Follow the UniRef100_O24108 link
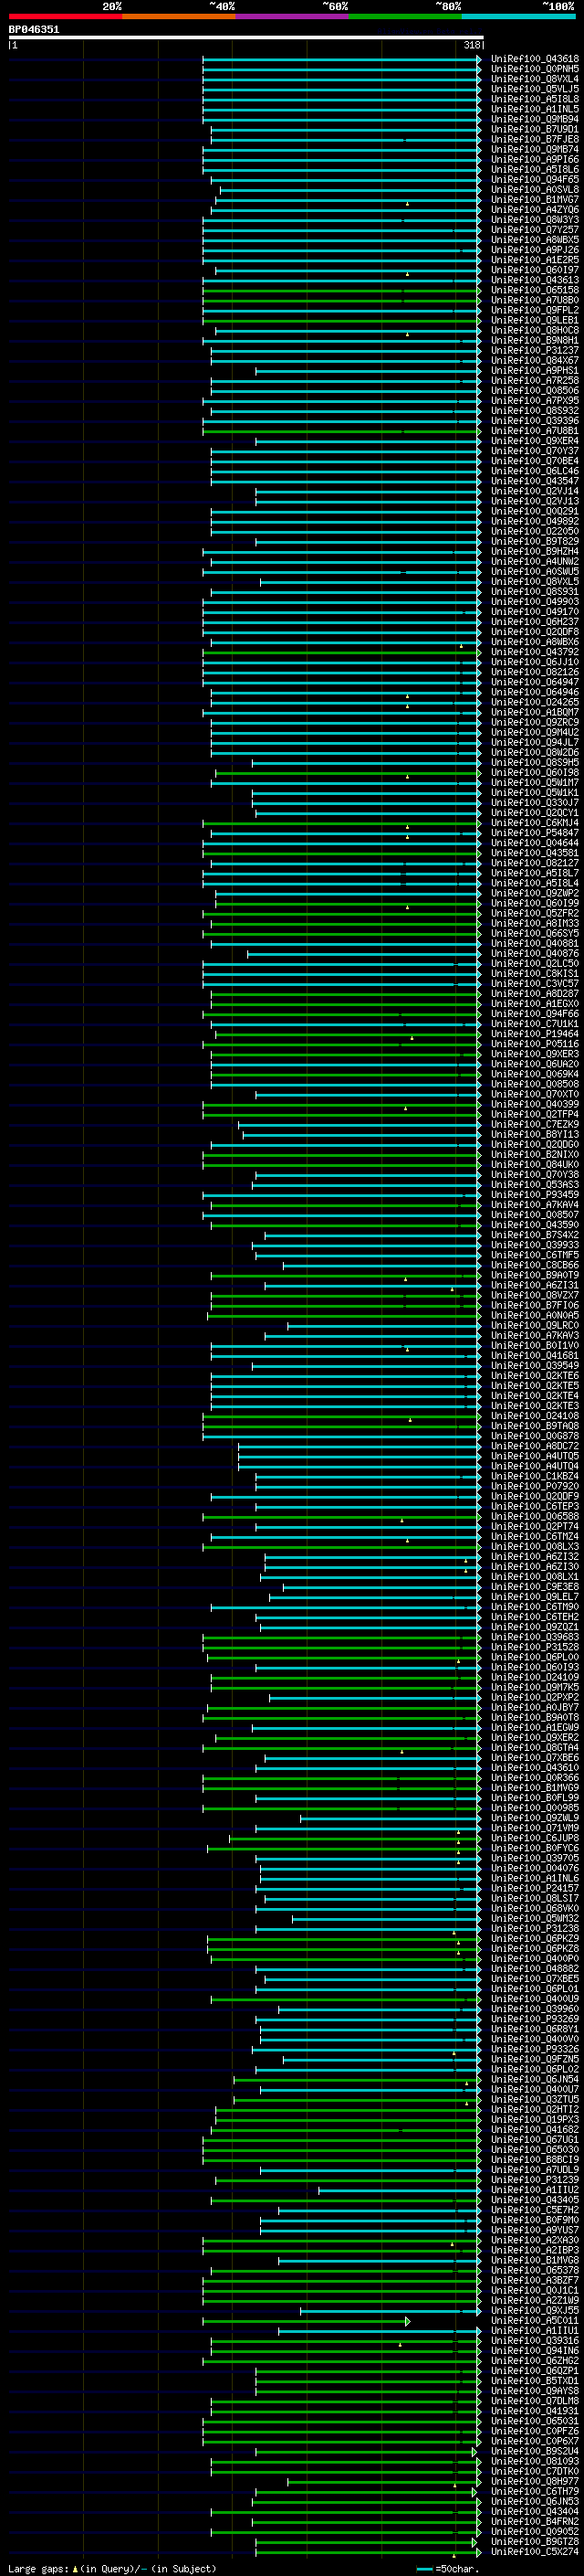Viewport: 584px width, 2576px height. click(534, 1417)
